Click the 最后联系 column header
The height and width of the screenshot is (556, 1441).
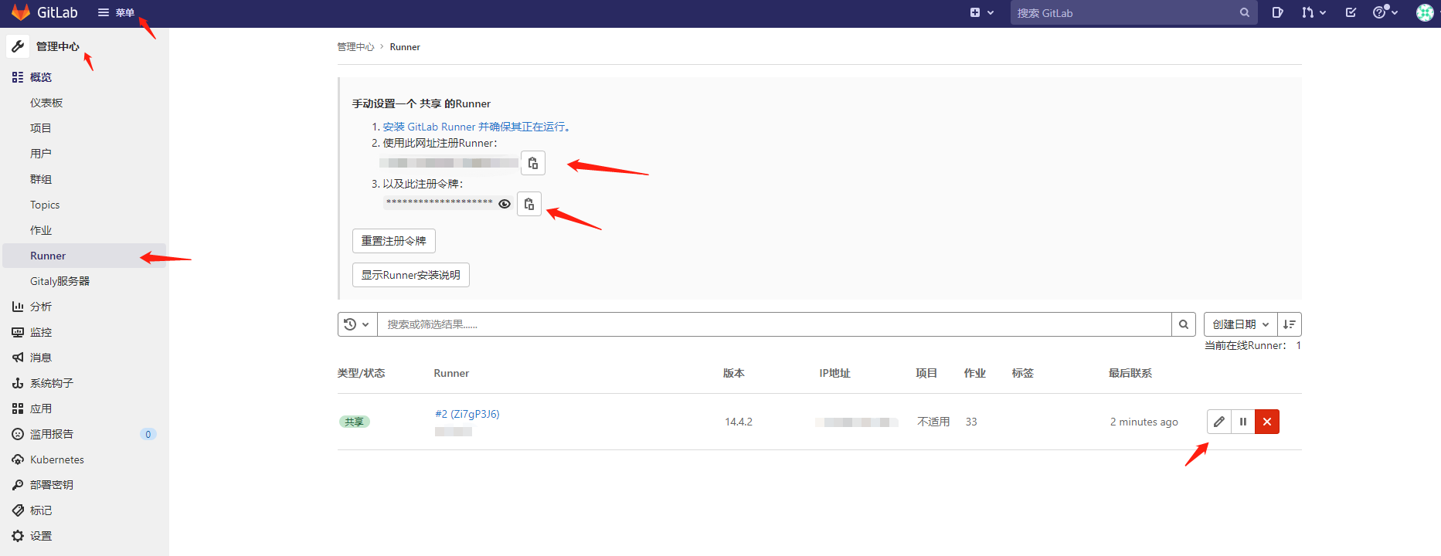click(1130, 373)
